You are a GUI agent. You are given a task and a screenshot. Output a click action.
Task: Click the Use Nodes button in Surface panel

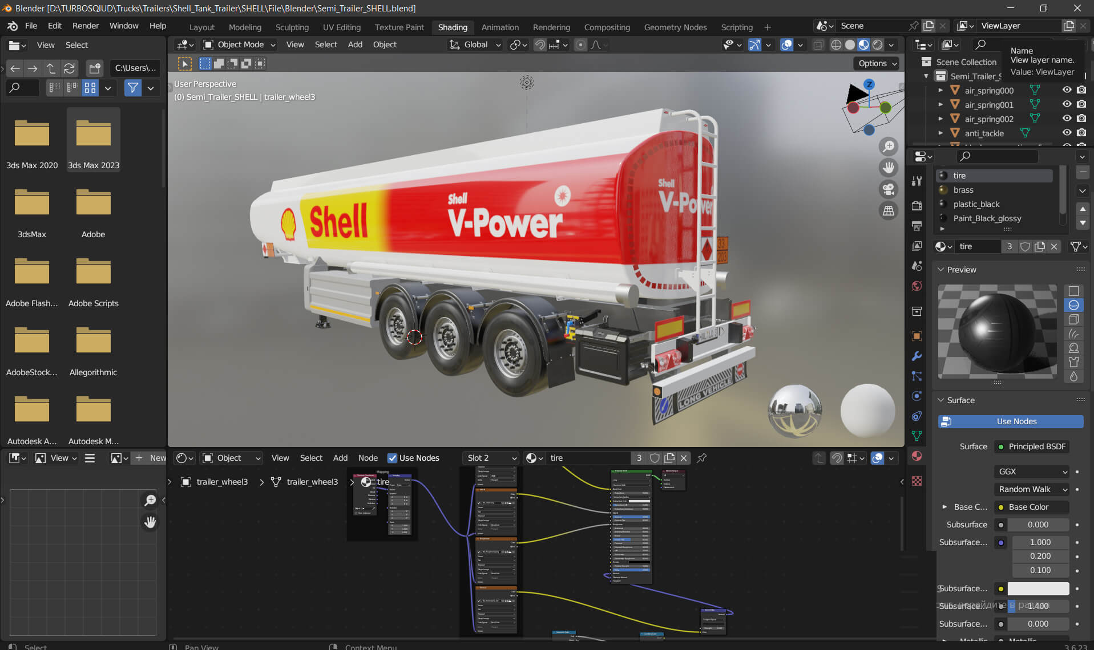[1011, 421]
